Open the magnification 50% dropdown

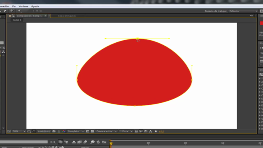(19, 132)
